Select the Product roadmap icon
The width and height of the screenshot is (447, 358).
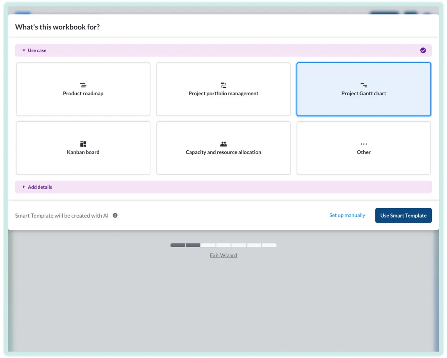click(83, 85)
